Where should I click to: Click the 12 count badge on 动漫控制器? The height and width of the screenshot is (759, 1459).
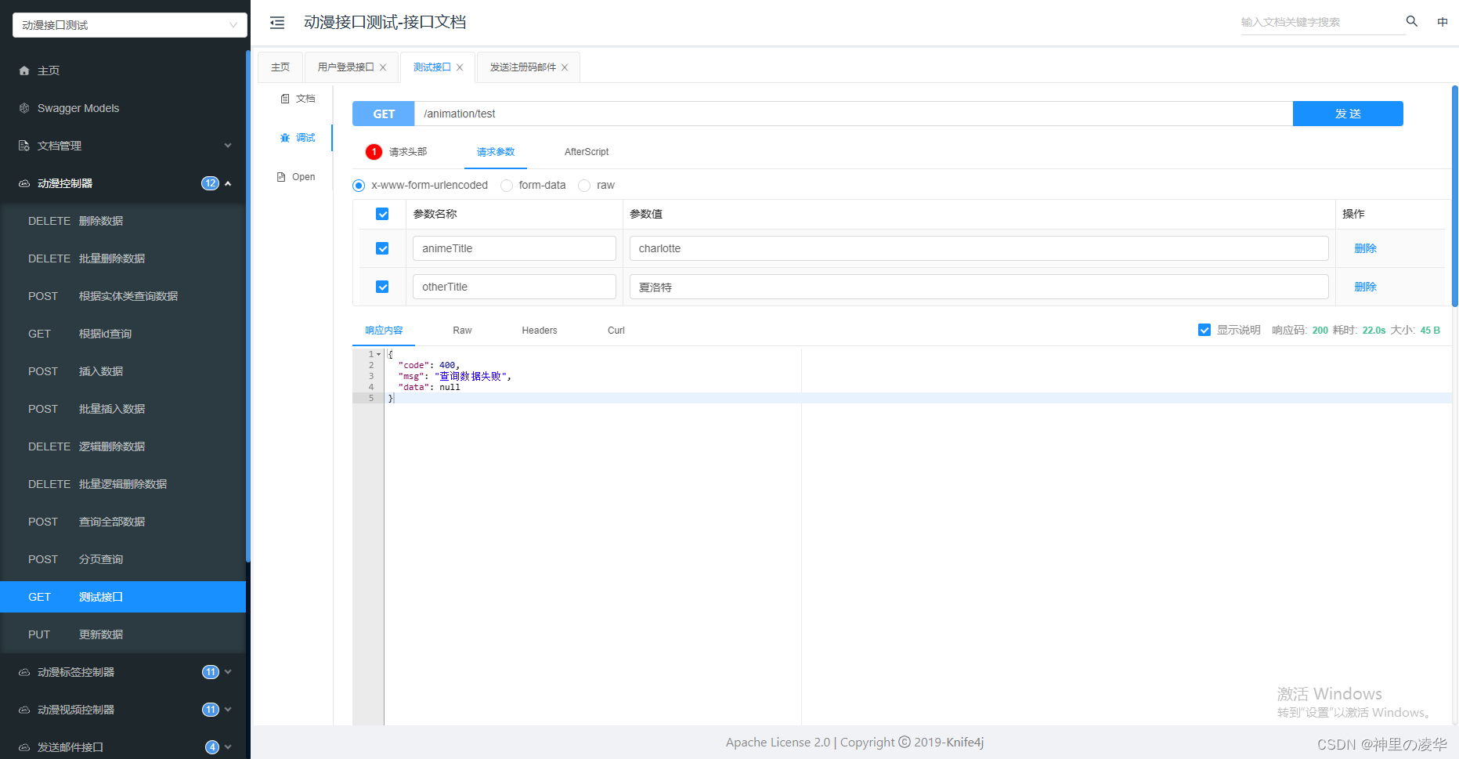coord(210,183)
